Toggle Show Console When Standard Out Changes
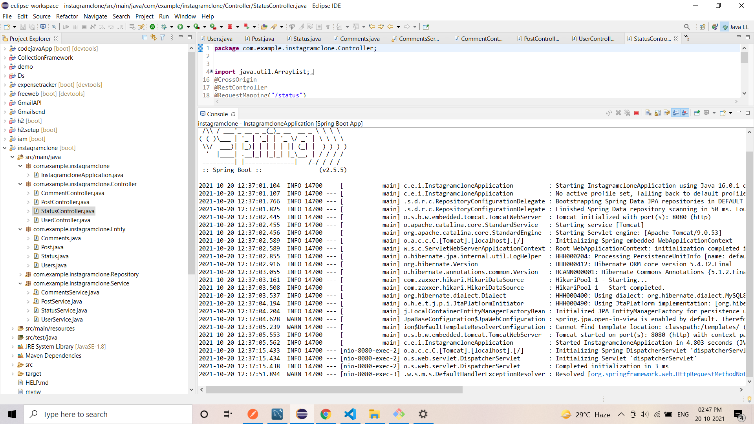Image resolution: width=754 pixels, height=424 pixels. pyautogui.click(x=676, y=113)
